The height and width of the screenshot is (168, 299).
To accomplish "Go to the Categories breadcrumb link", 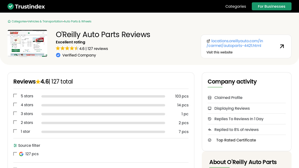I will click(x=19, y=21).
